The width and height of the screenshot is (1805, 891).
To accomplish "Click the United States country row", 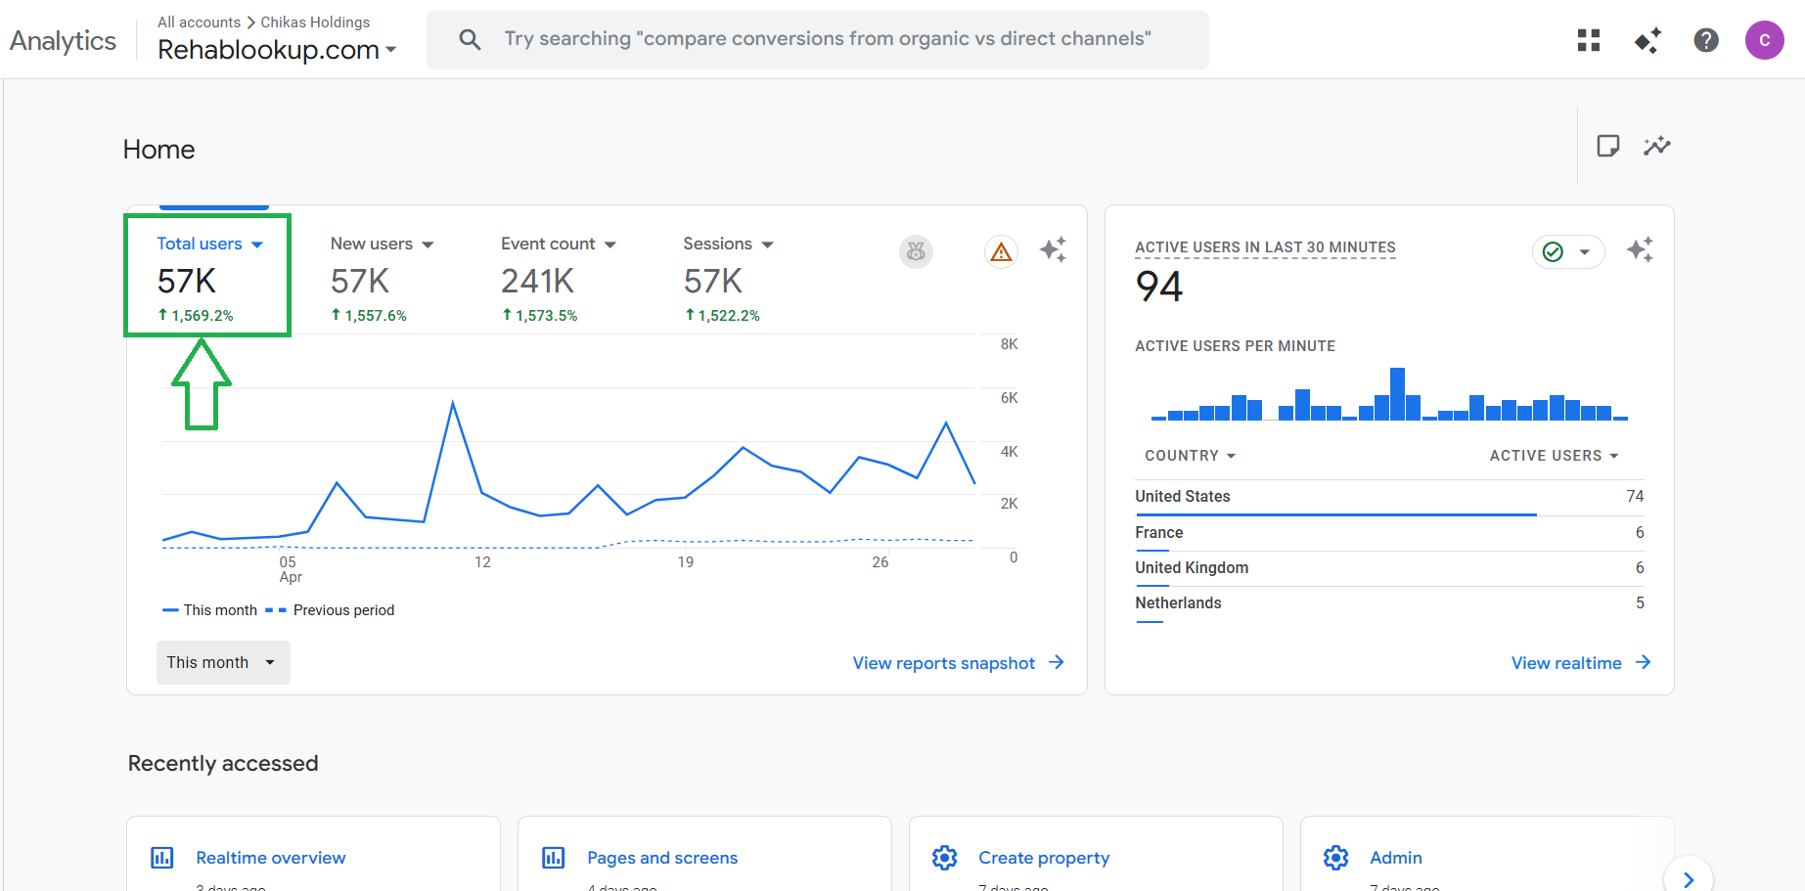I will coord(1389,497).
